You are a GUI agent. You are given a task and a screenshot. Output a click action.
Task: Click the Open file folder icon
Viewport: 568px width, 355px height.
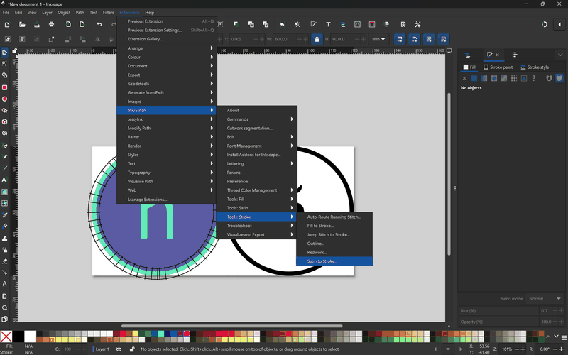coord(22,24)
